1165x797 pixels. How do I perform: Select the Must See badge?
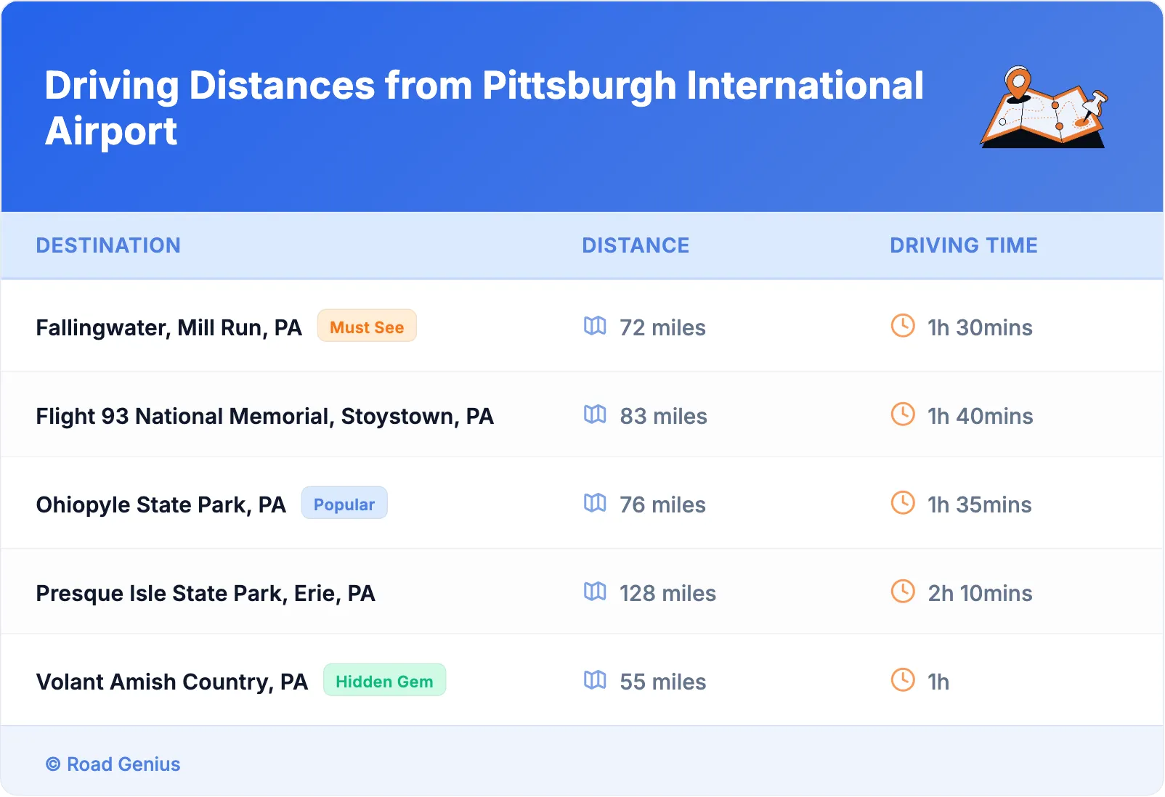click(x=367, y=326)
